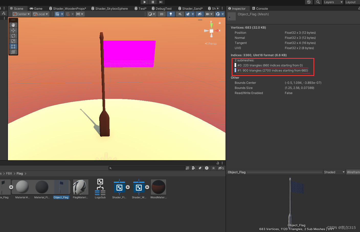Click the Flag breadcrumb in the Project path
Screen dimensions: 360x232
coord(20,173)
